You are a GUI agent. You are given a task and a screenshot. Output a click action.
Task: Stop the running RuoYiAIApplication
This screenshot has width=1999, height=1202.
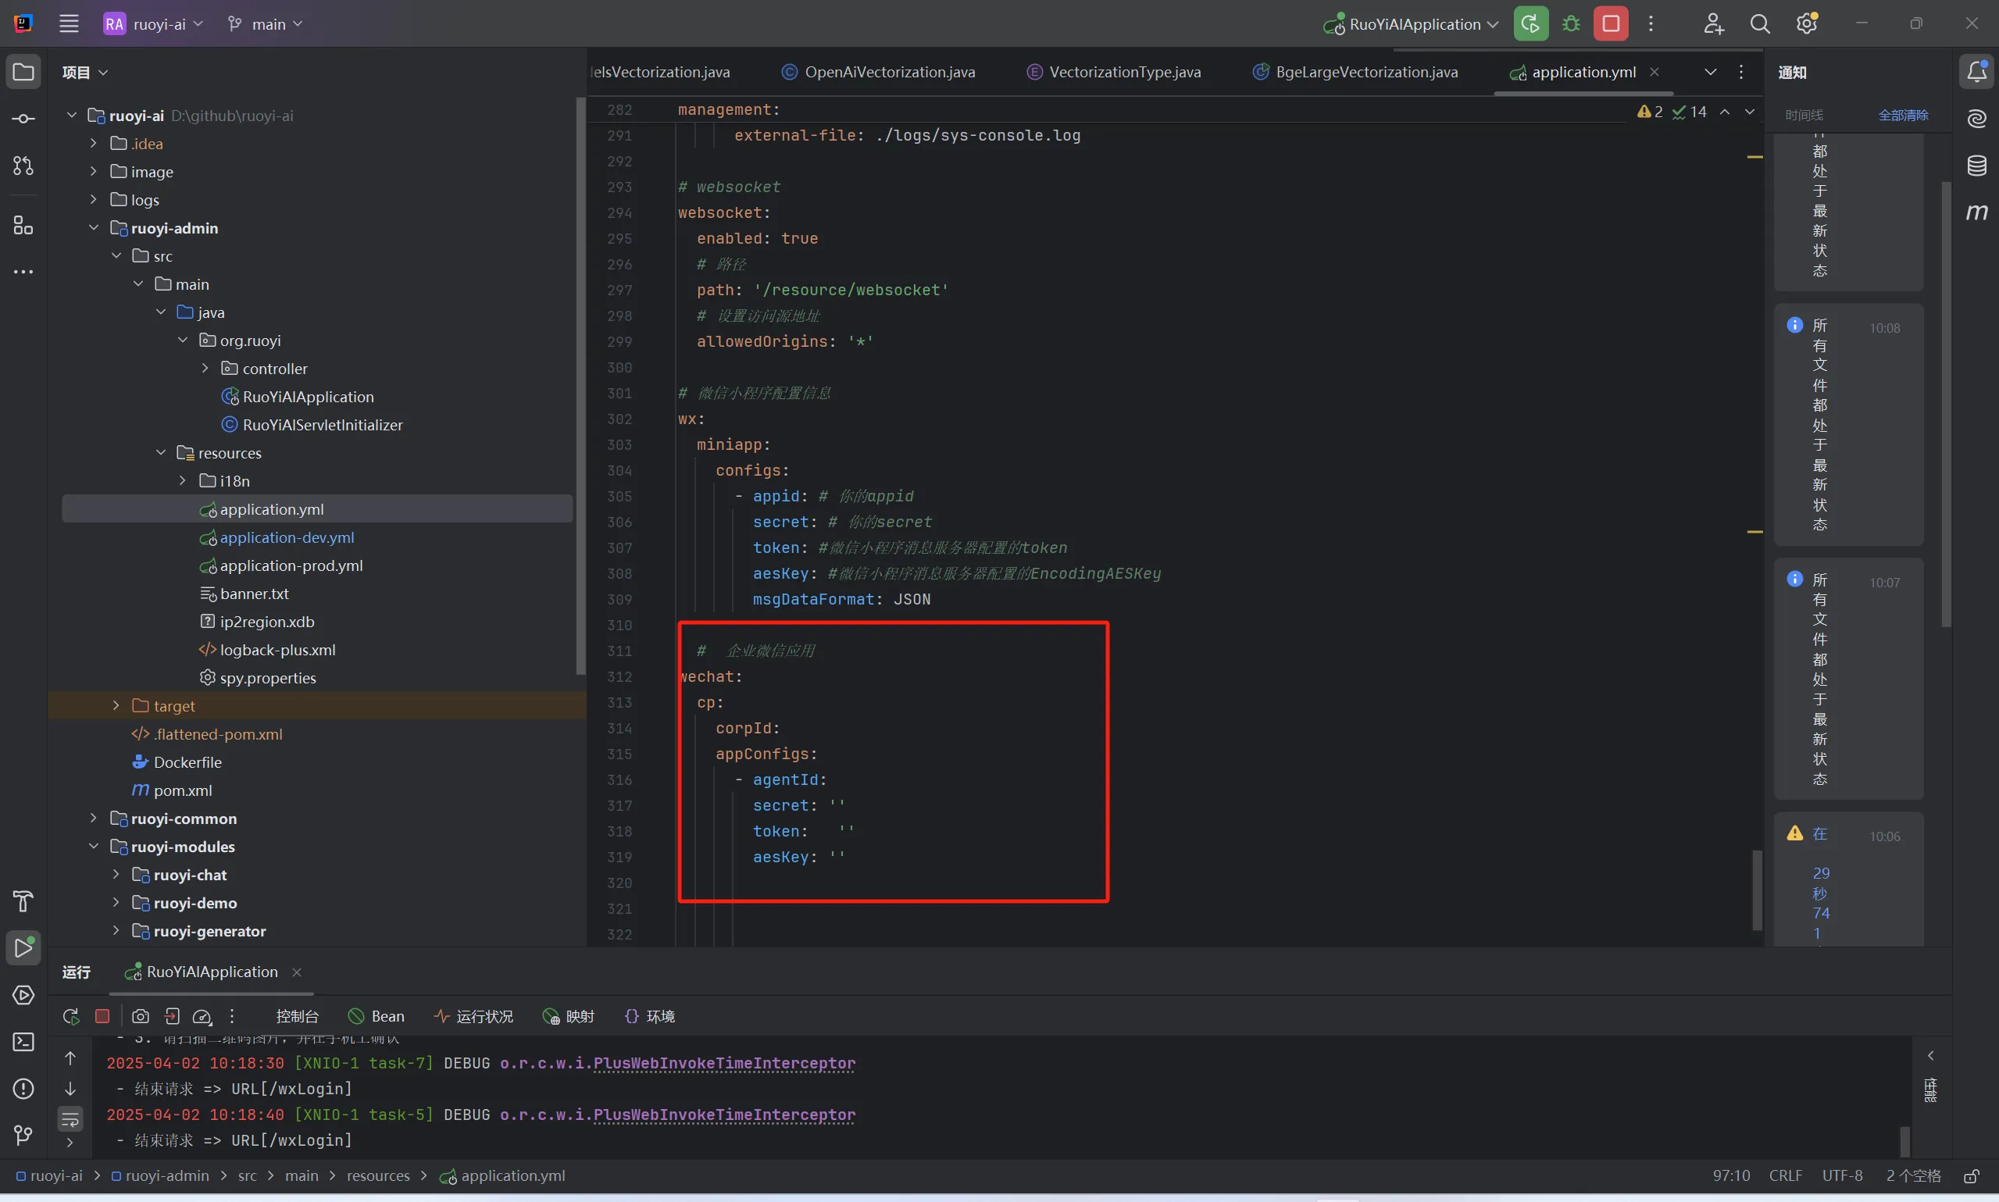[1610, 23]
